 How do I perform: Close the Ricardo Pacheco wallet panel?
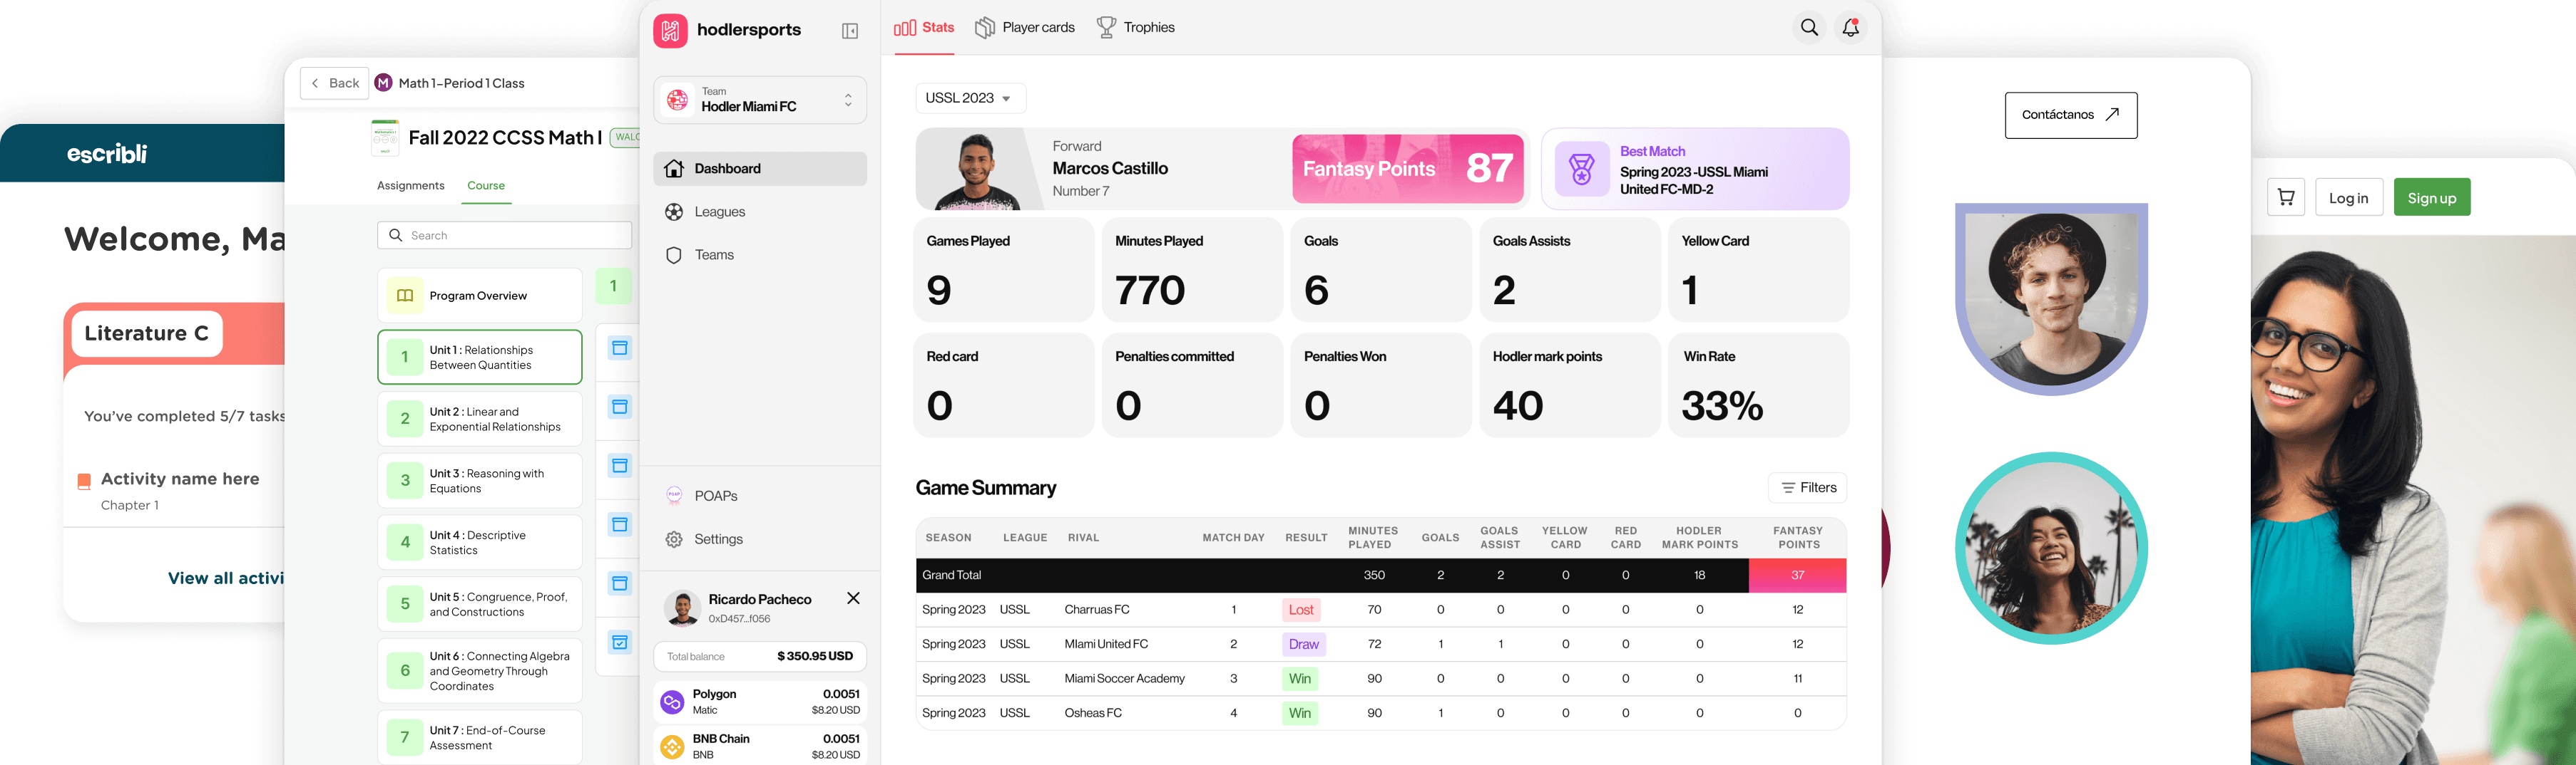tap(853, 598)
